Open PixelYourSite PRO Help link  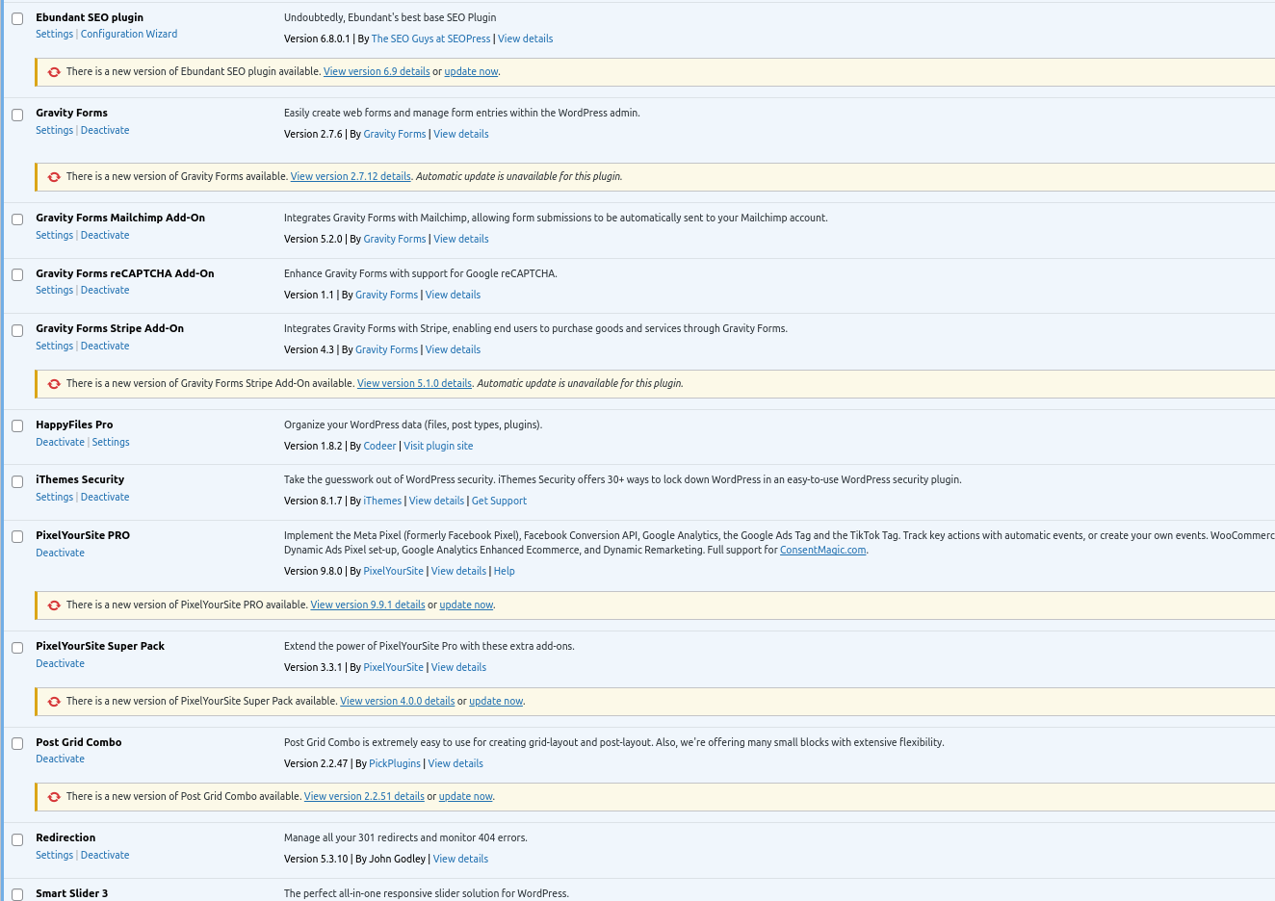[504, 571]
